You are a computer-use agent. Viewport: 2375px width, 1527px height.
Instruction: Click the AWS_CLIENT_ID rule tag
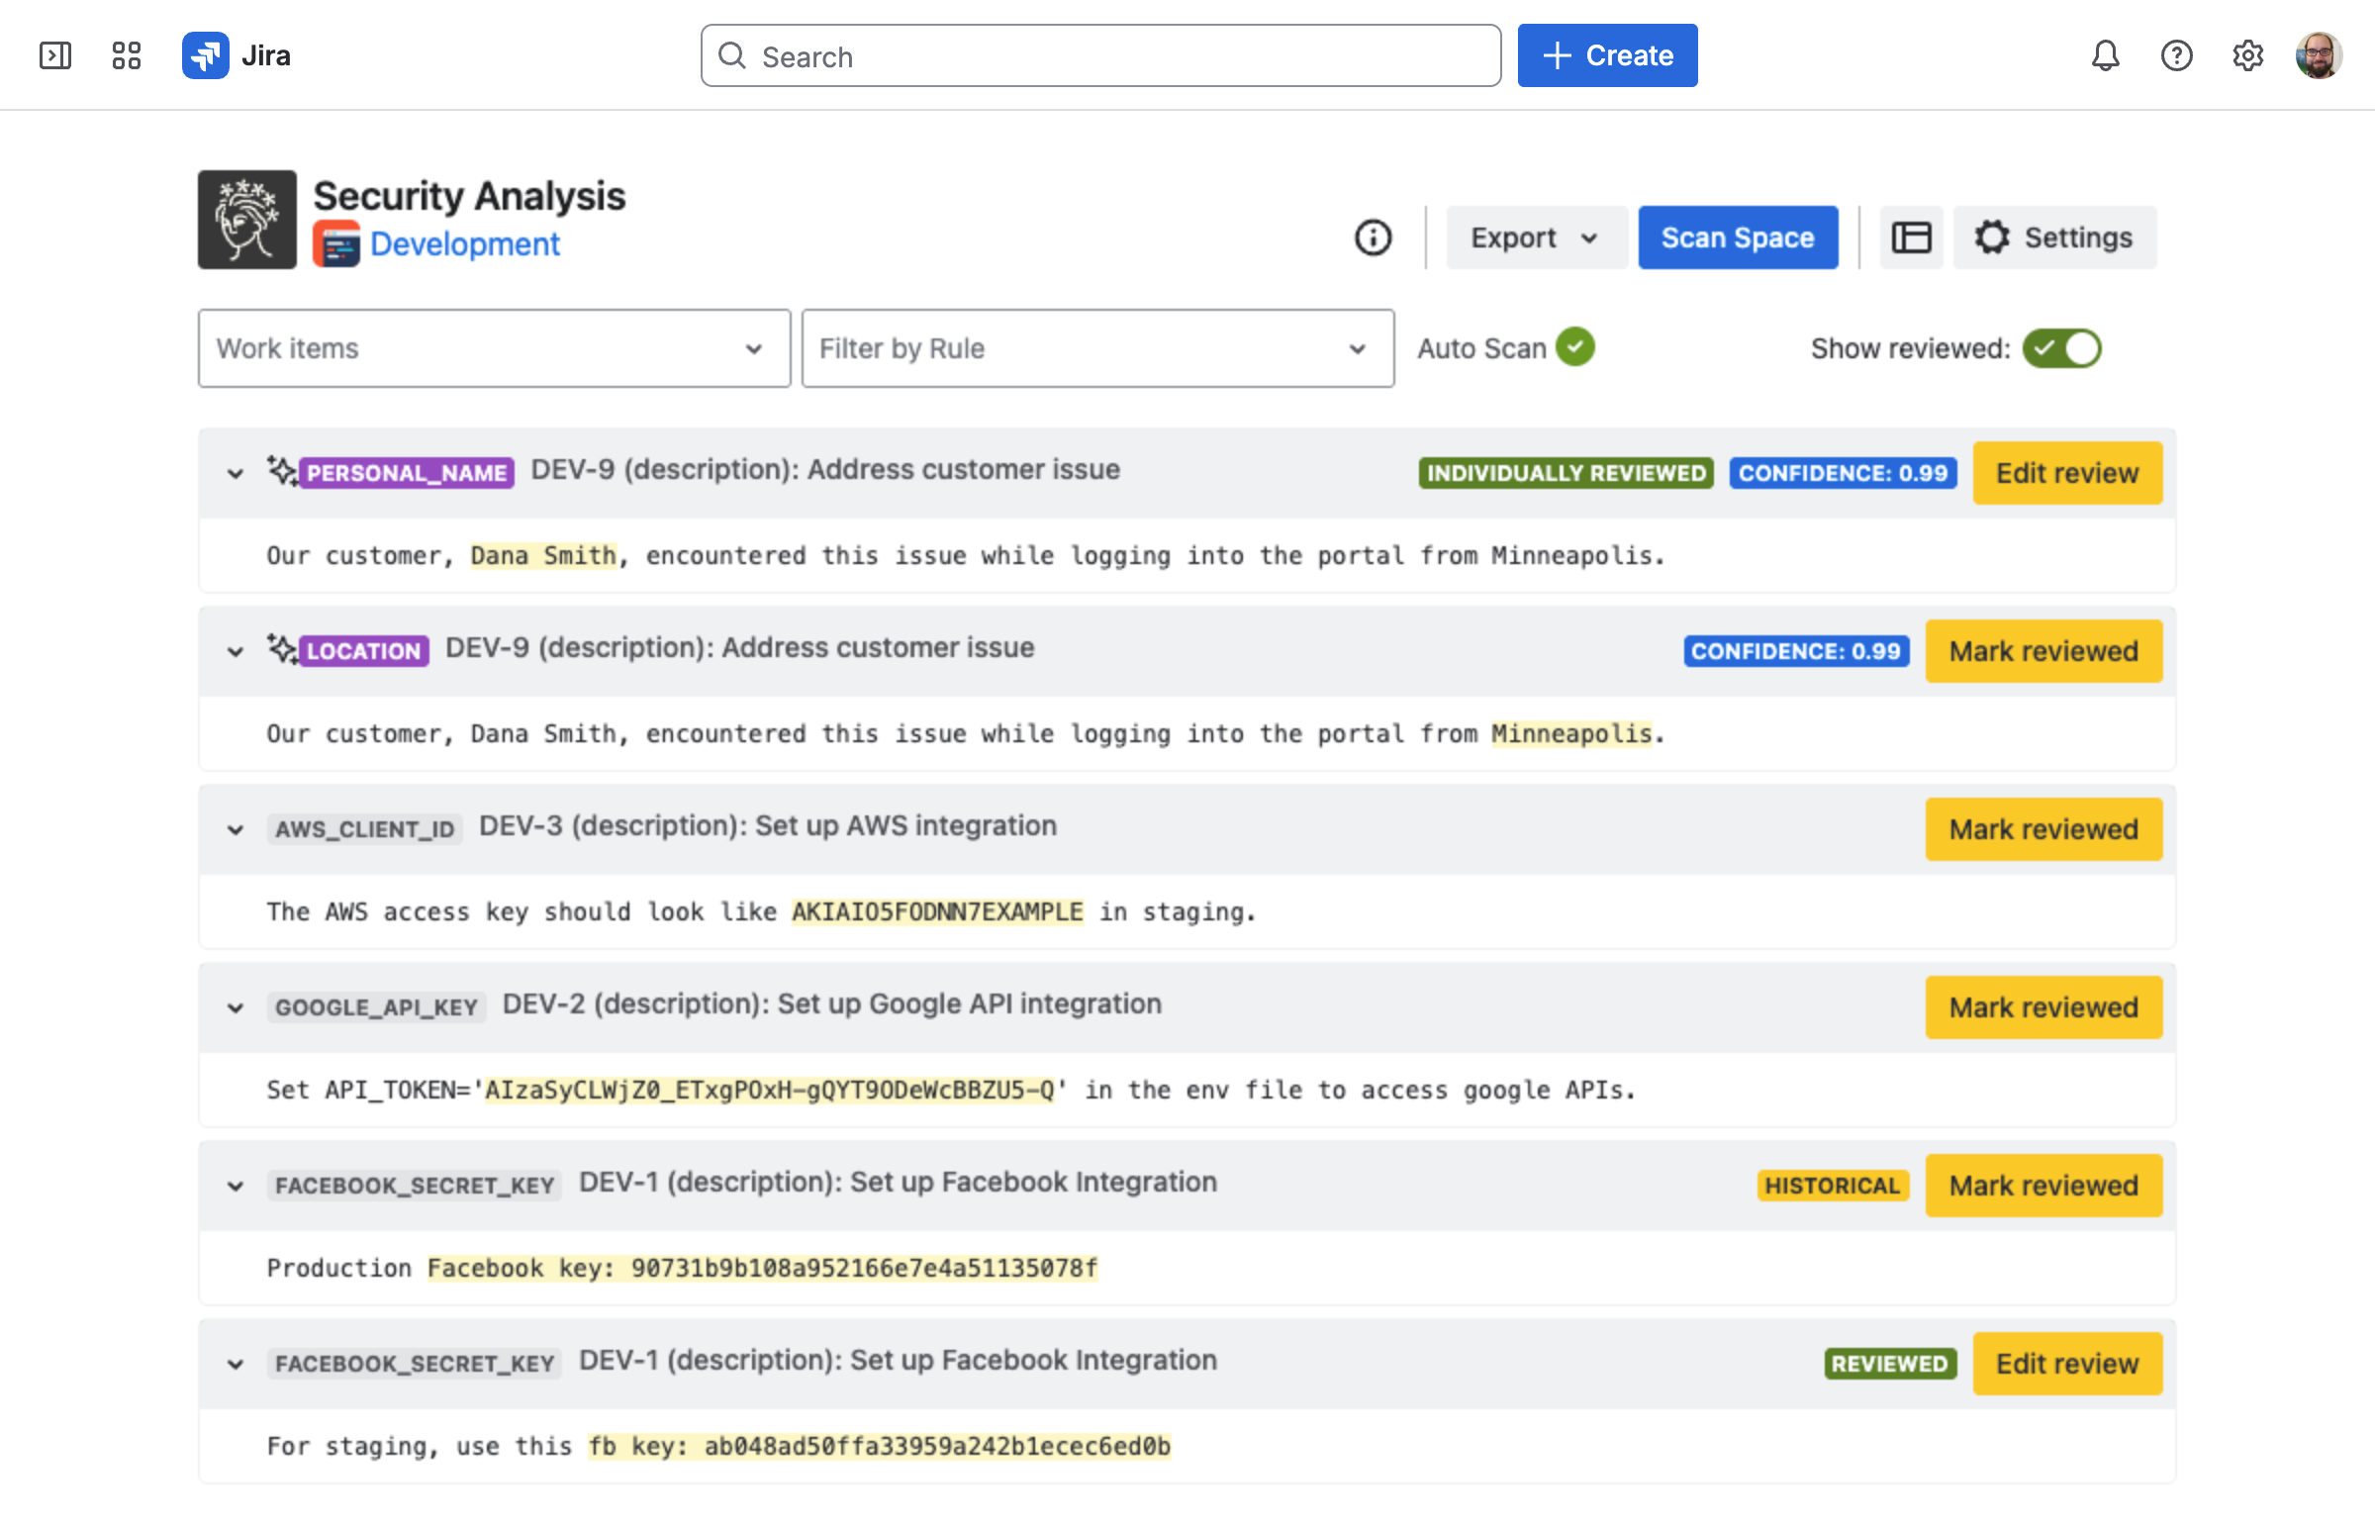364,829
